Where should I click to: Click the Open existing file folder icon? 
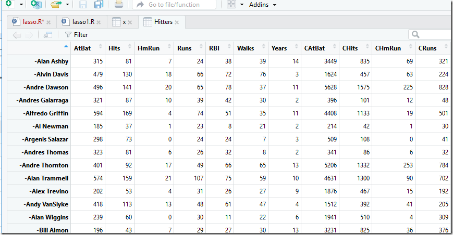click(56, 4)
